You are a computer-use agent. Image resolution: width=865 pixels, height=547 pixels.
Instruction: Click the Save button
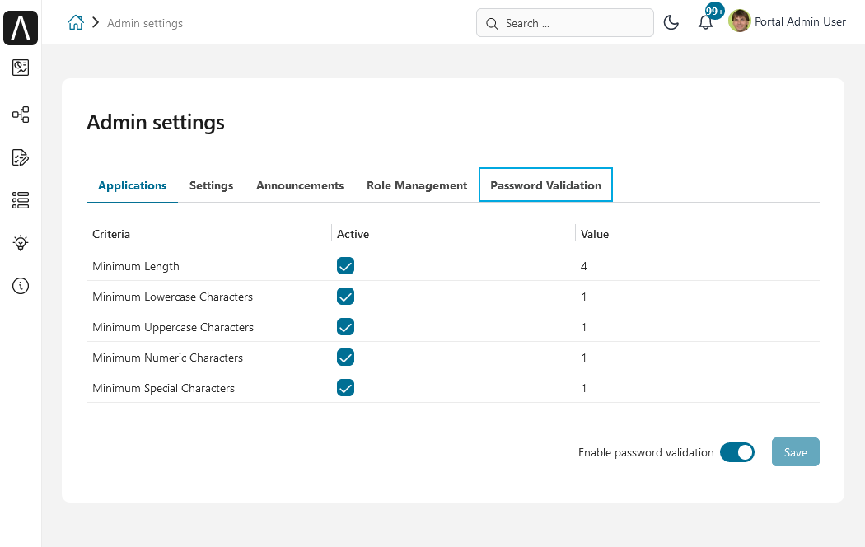point(796,451)
